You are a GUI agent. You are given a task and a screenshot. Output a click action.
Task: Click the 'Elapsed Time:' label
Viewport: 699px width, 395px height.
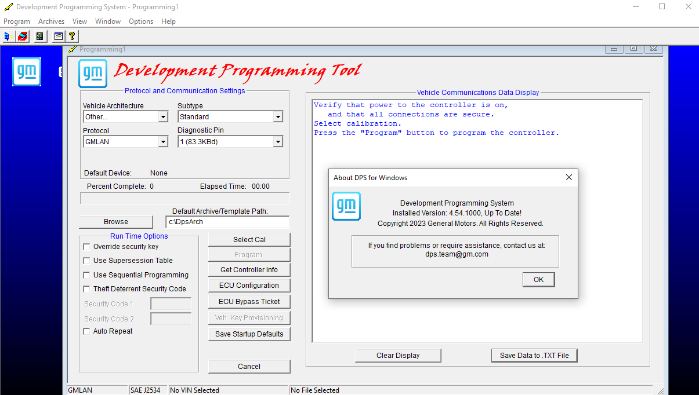(x=223, y=186)
